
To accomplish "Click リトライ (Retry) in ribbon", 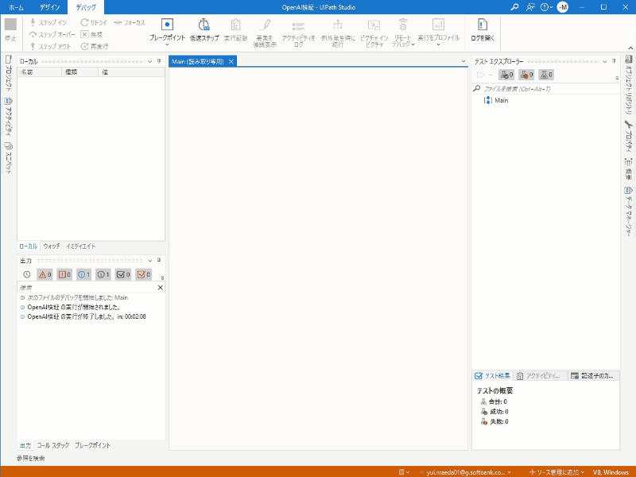I will coord(94,23).
